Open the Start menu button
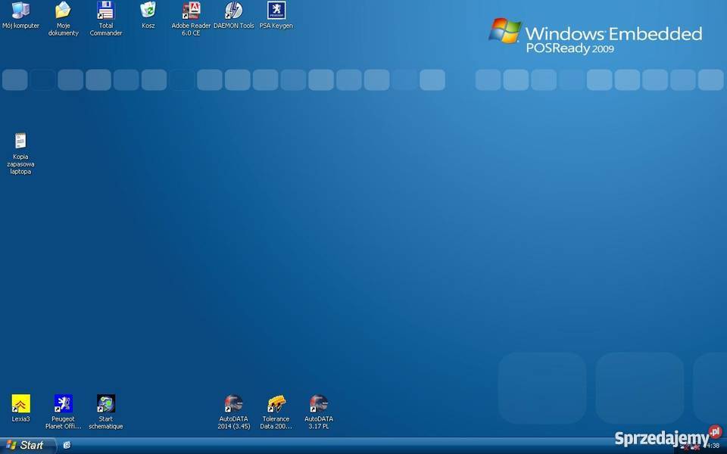 27,446
